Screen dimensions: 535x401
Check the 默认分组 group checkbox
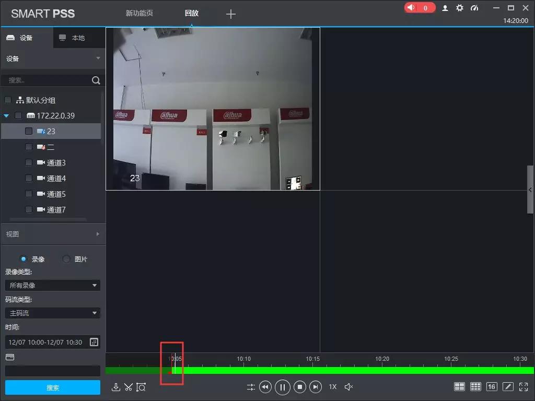click(8, 100)
